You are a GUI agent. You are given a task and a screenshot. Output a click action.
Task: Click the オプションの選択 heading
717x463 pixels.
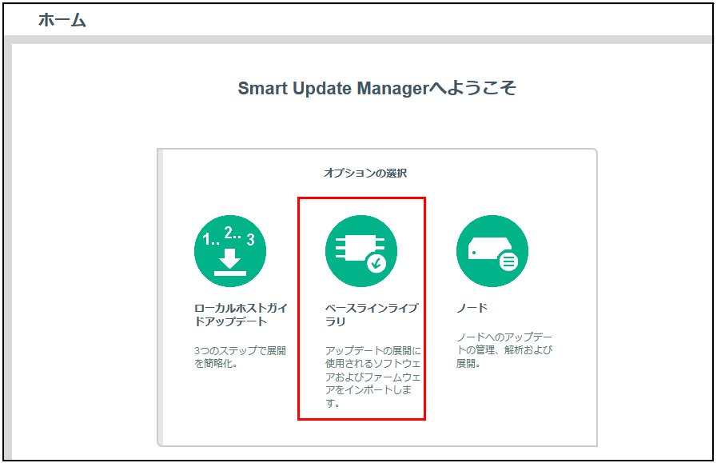click(x=365, y=173)
